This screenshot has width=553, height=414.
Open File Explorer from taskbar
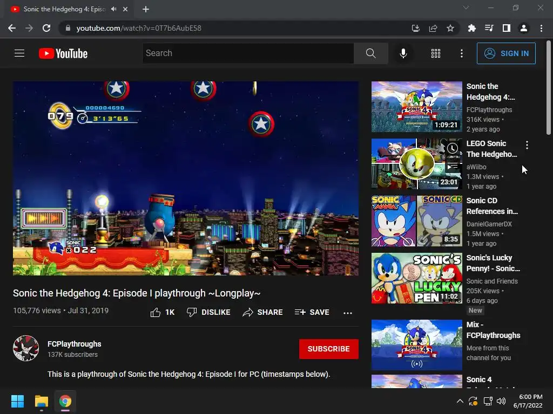pyautogui.click(x=41, y=401)
